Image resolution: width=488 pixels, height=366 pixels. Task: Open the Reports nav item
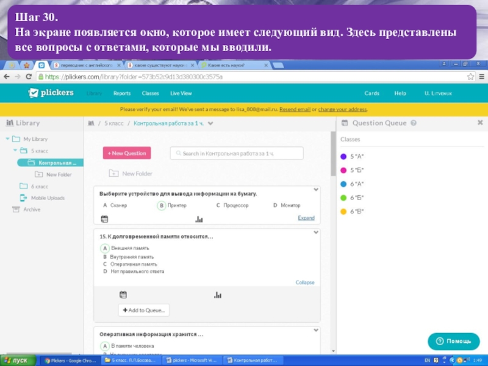121,93
